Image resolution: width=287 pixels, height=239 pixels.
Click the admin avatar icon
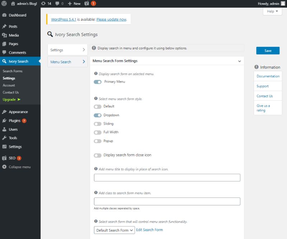click(283, 4)
